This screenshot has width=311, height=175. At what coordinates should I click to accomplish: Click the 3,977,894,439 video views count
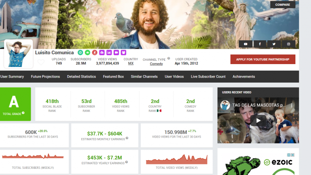(107, 63)
